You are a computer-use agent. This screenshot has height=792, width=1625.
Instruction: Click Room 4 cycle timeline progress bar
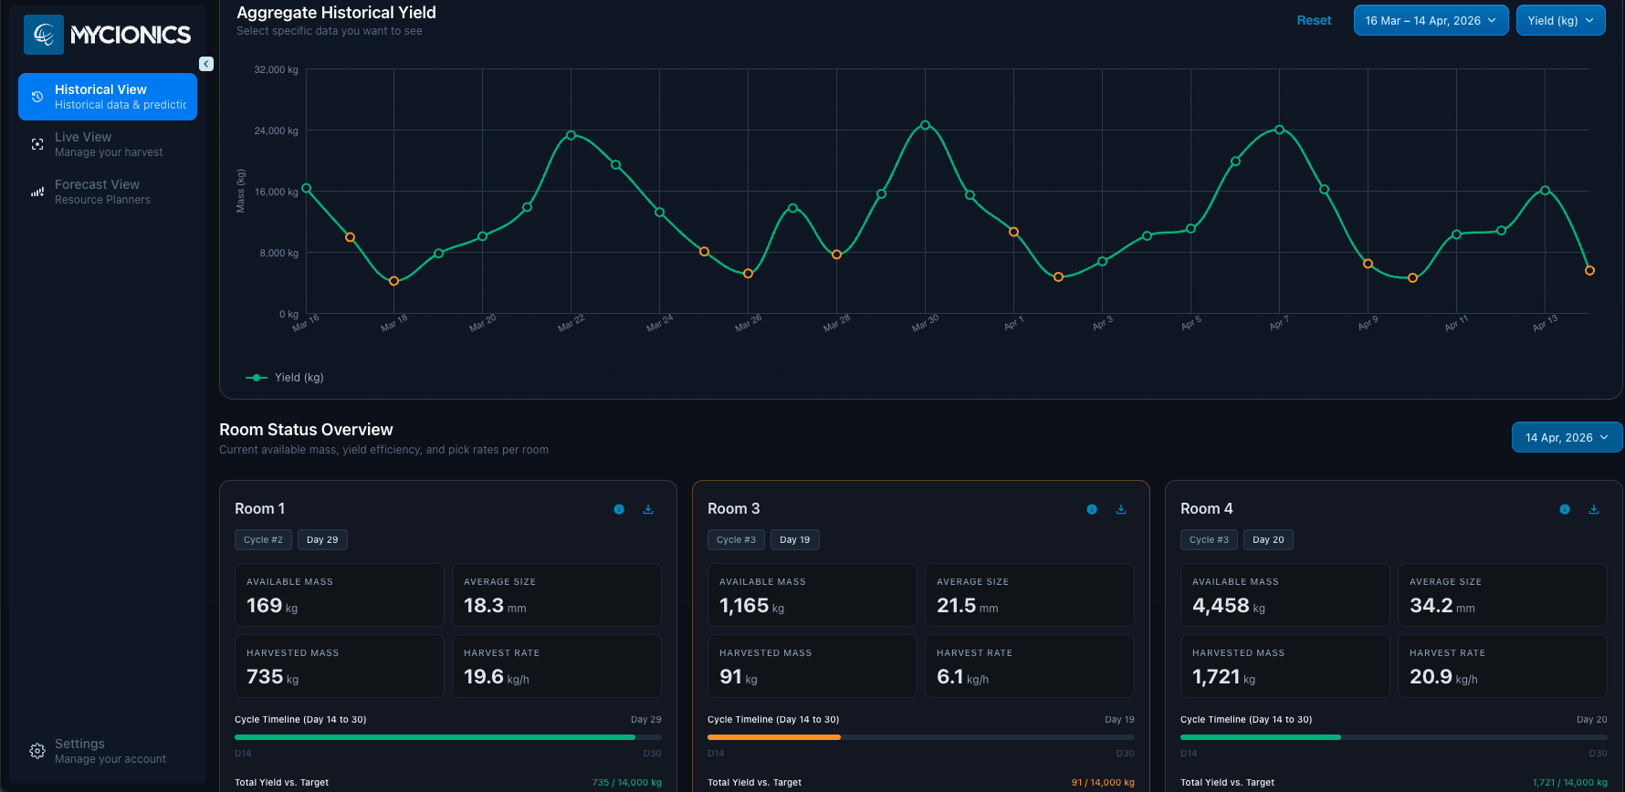coord(1394,737)
